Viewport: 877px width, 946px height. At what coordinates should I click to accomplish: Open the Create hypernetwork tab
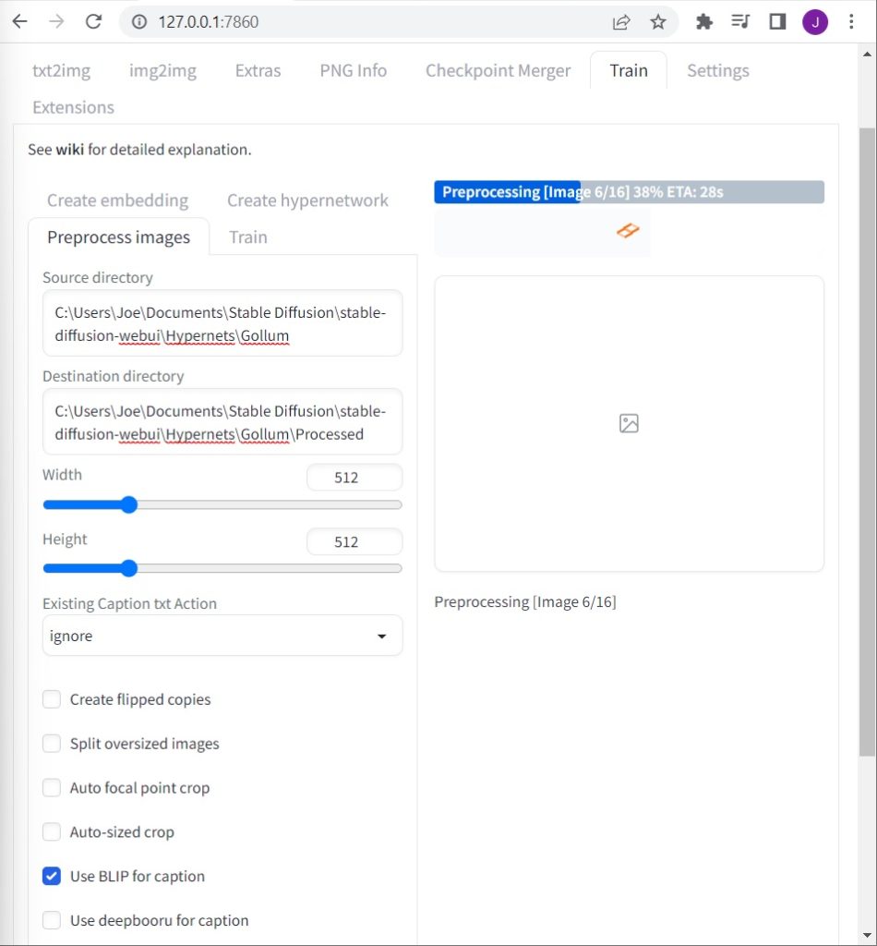click(307, 200)
